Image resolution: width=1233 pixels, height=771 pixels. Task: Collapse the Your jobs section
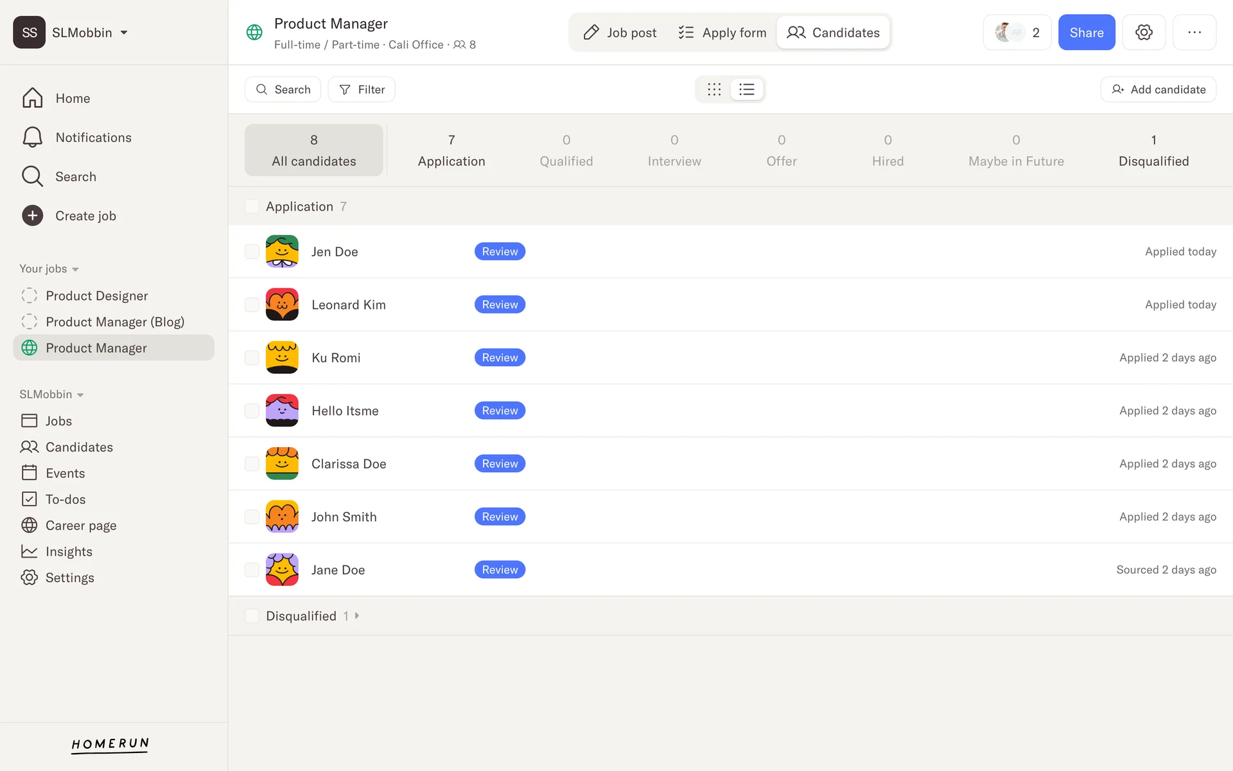pyautogui.click(x=75, y=269)
